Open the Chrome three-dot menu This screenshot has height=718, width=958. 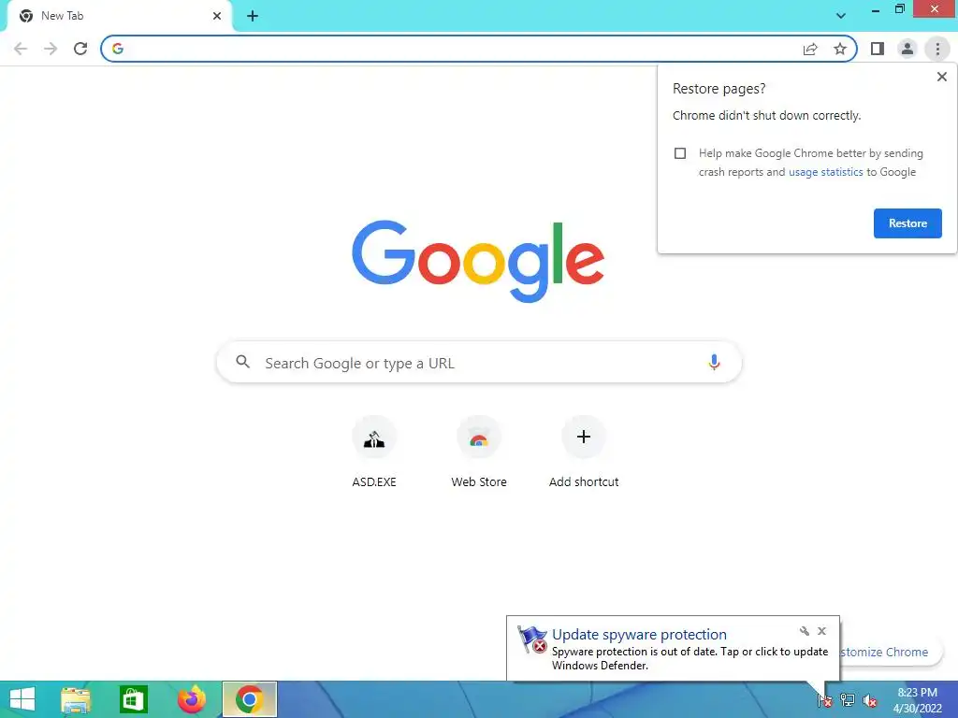click(x=937, y=49)
